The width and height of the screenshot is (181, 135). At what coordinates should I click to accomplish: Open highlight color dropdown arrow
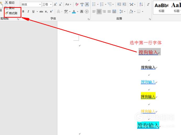[70, 12]
